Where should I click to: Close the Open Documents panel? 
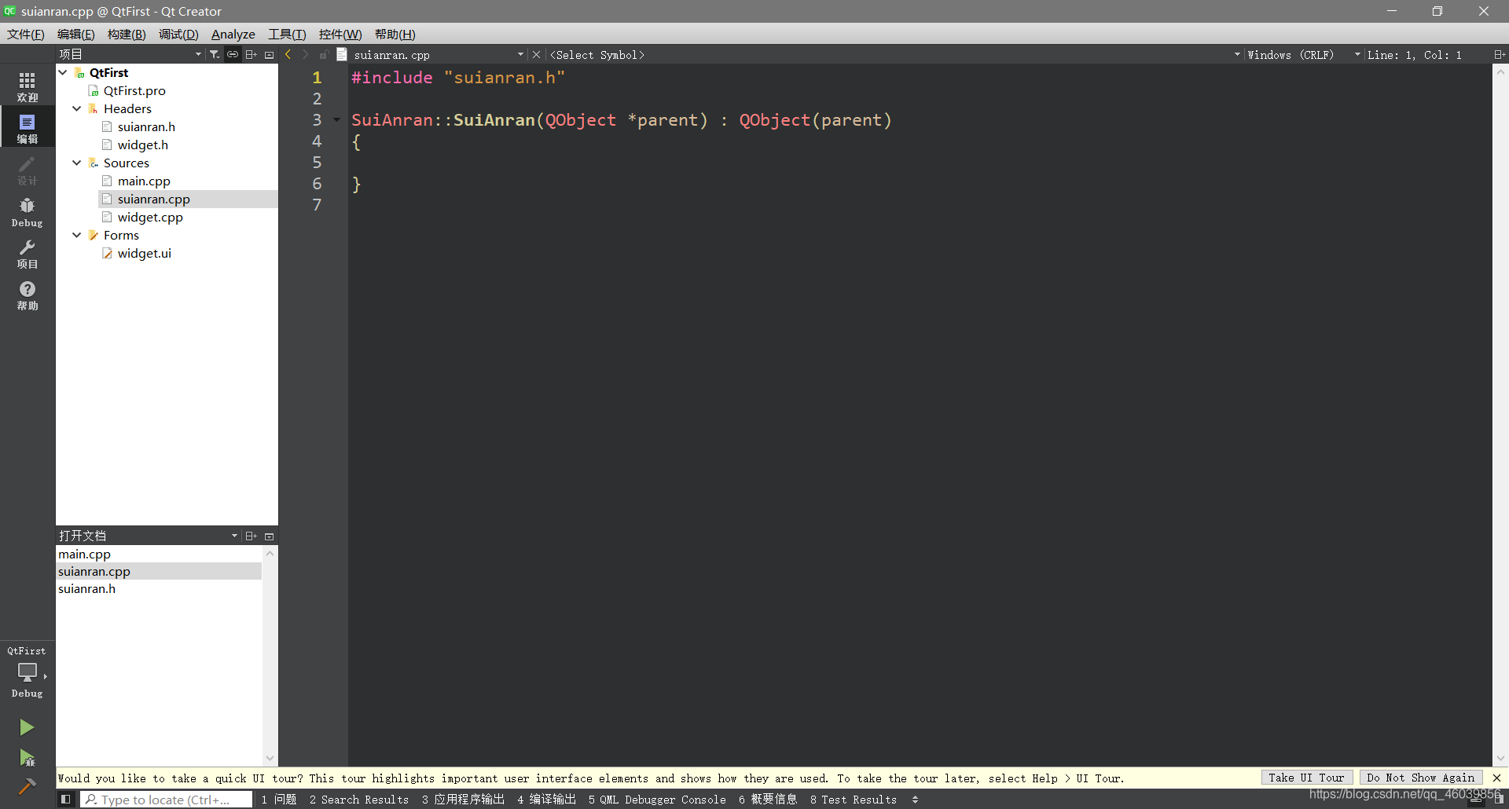(x=270, y=536)
